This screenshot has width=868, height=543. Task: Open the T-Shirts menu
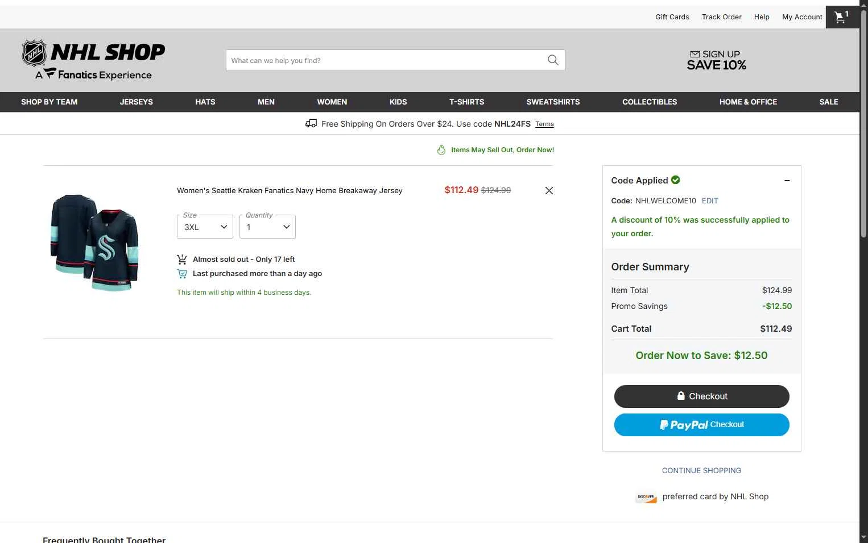[467, 102]
